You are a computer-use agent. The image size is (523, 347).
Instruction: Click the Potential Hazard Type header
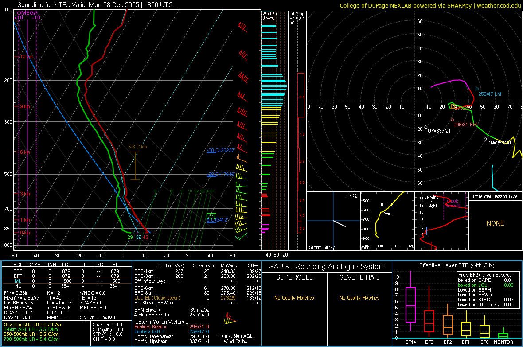tap(496, 196)
